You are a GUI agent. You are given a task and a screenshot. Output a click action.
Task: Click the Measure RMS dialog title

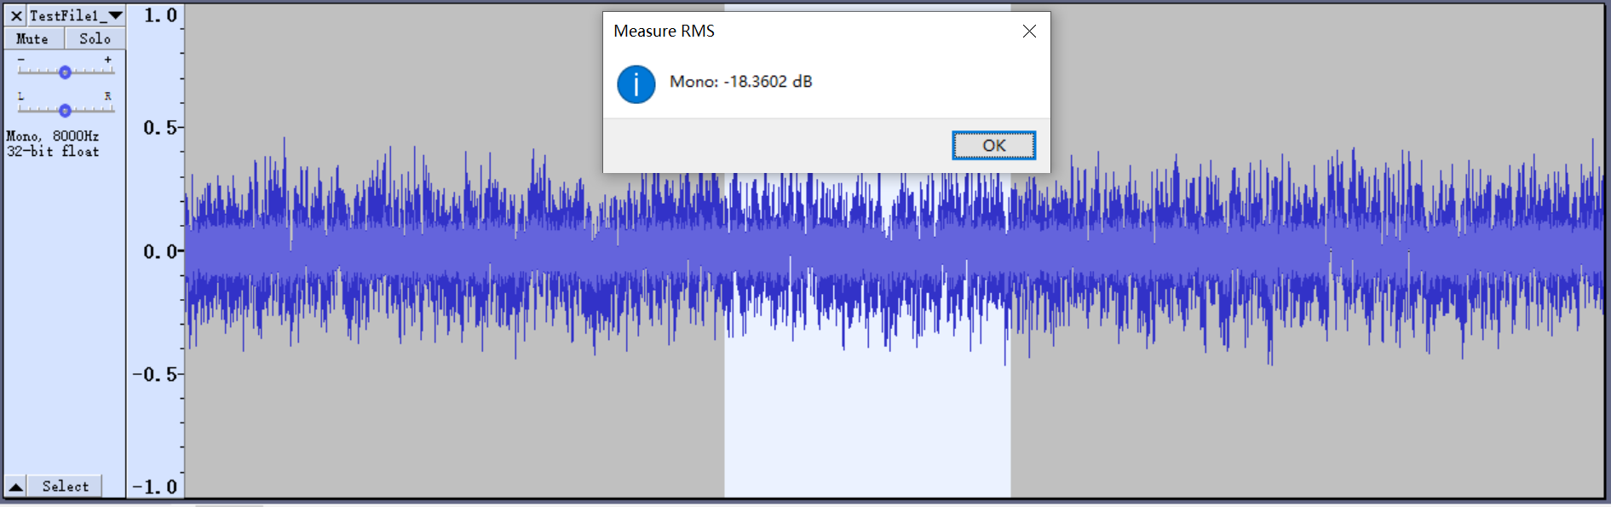[x=664, y=32]
